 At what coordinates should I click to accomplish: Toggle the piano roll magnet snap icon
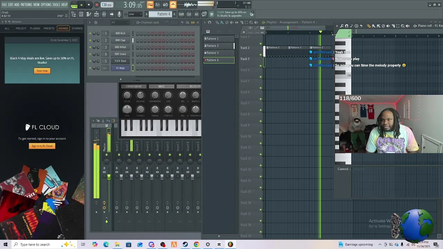pyautogui.click(x=346, y=26)
